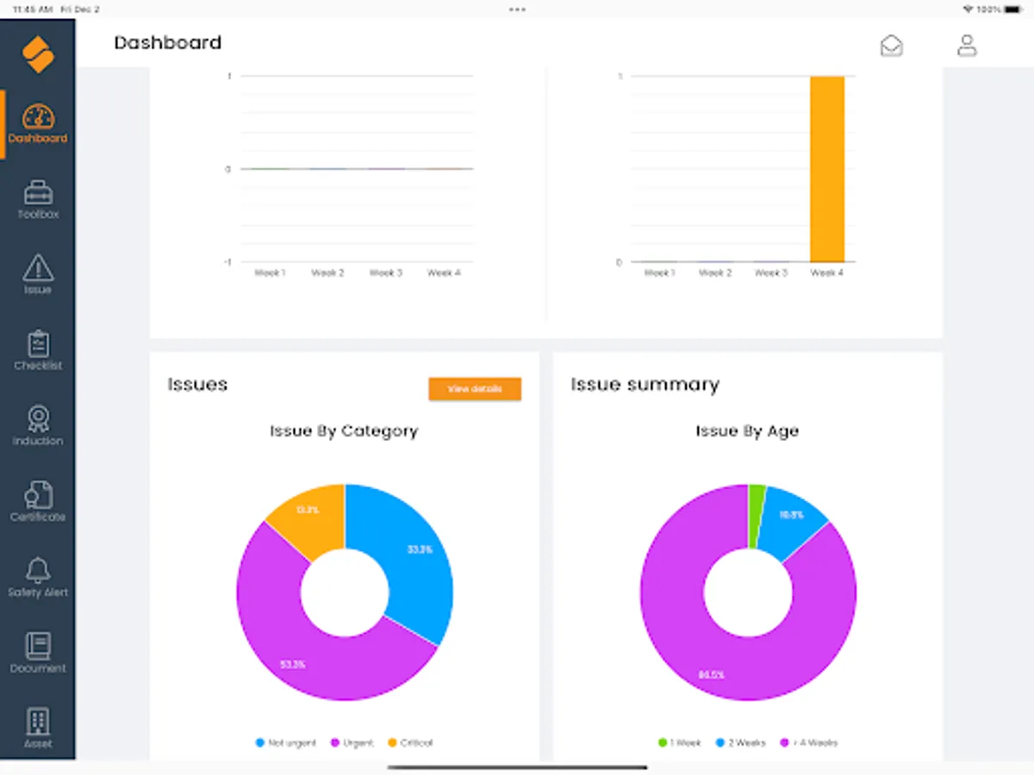Open the Toolbox briefcase icon
Image resolution: width=1034 pixels, height=775 pixels.
(x=38, y=192)
